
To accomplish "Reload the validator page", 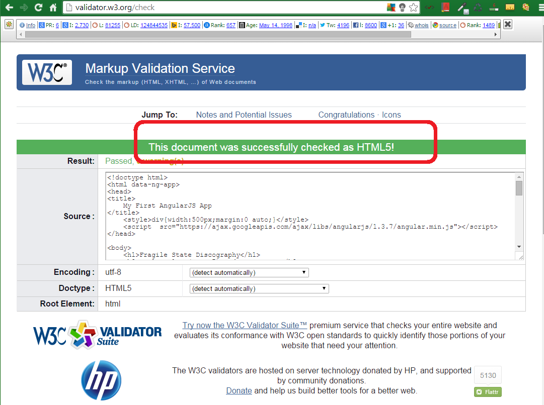I will (x=38, y=8).
